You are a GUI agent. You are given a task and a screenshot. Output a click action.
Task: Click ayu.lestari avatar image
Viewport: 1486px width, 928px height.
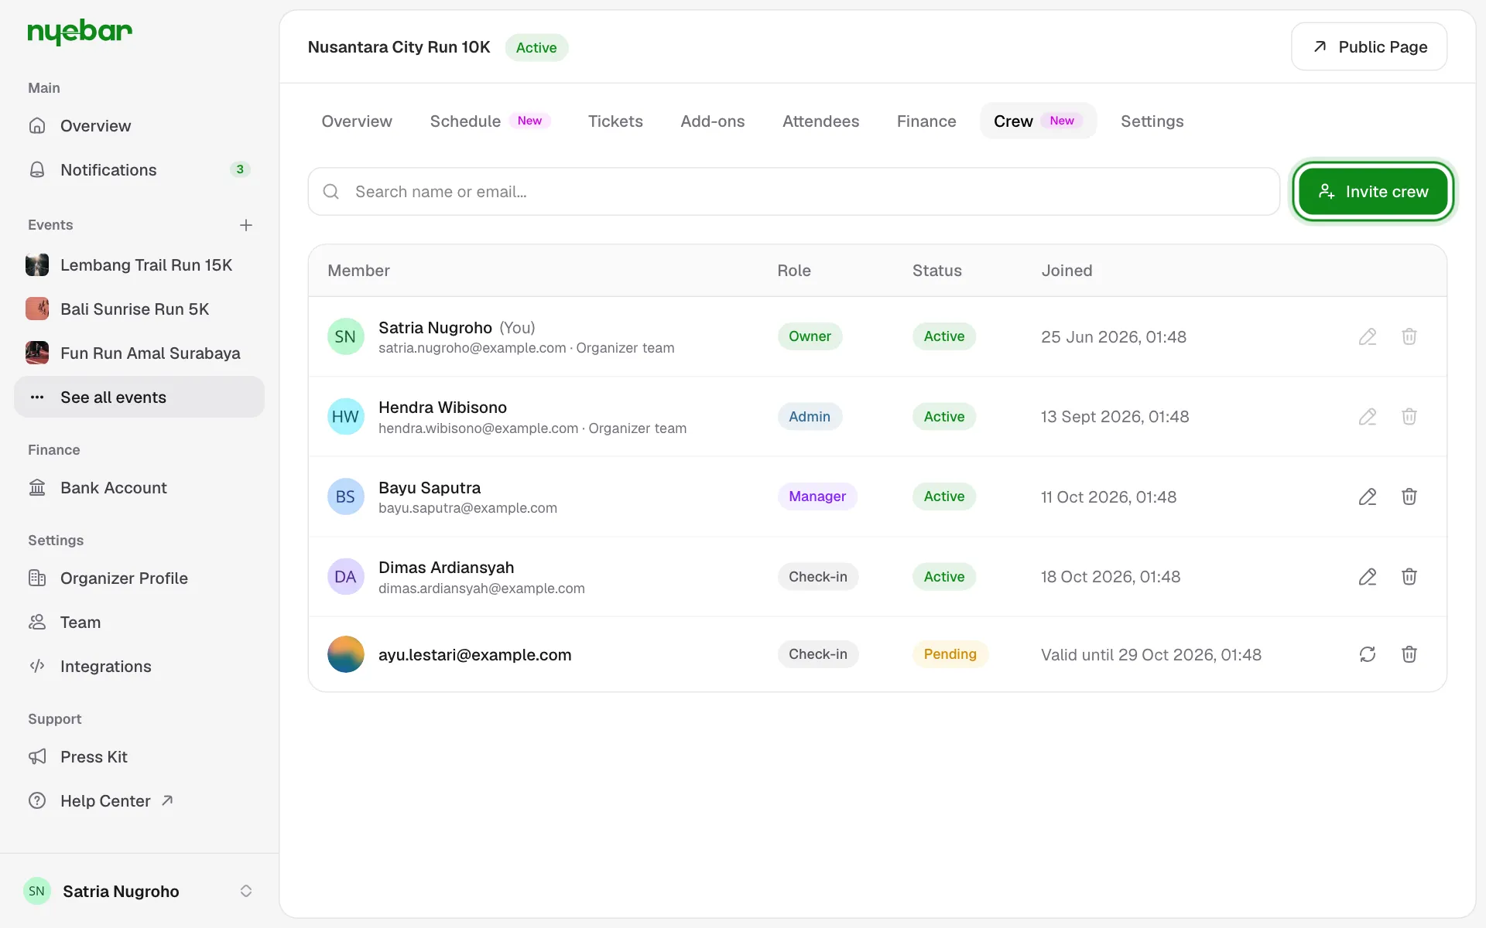(346, 654)
